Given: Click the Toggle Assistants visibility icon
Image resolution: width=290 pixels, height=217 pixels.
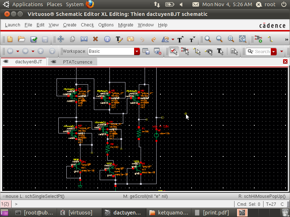Looking at the screenshot, I should point(158,51).
